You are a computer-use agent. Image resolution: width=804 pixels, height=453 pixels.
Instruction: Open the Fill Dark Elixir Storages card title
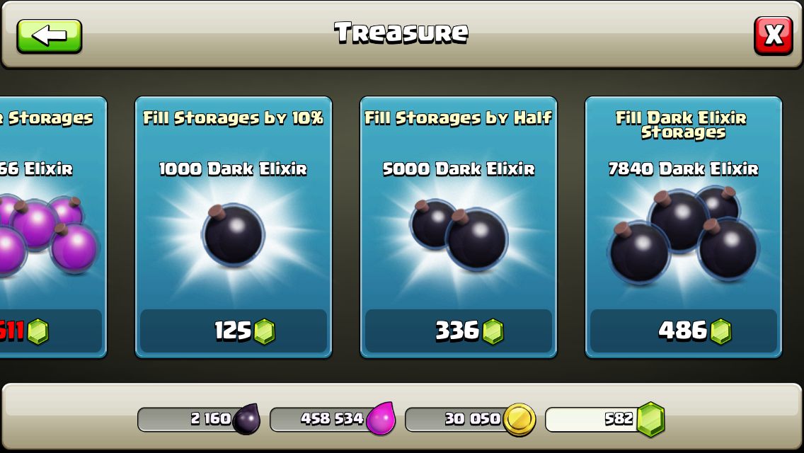[x=682, y=125]
